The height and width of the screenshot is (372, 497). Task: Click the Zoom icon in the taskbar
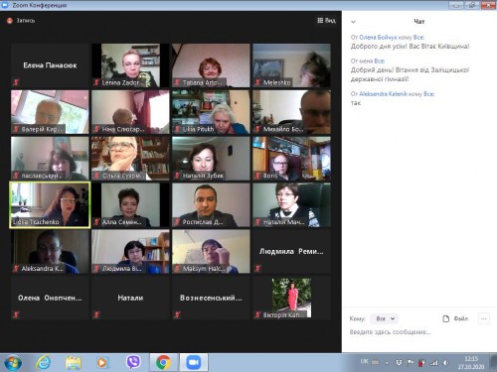pyautogui.click(x=194, y=362)
